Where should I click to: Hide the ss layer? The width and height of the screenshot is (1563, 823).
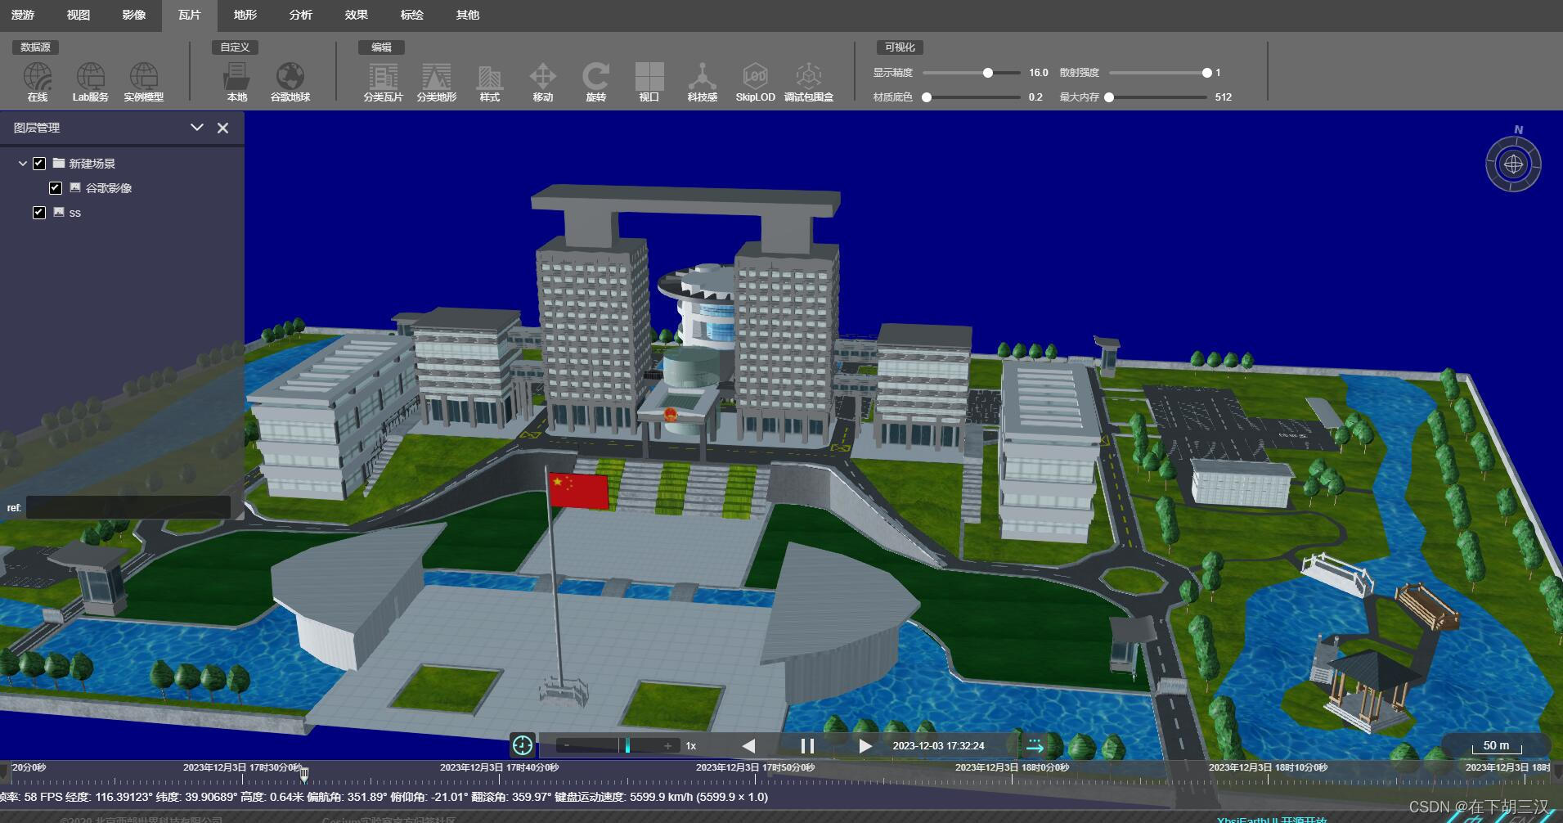(39, 213)
